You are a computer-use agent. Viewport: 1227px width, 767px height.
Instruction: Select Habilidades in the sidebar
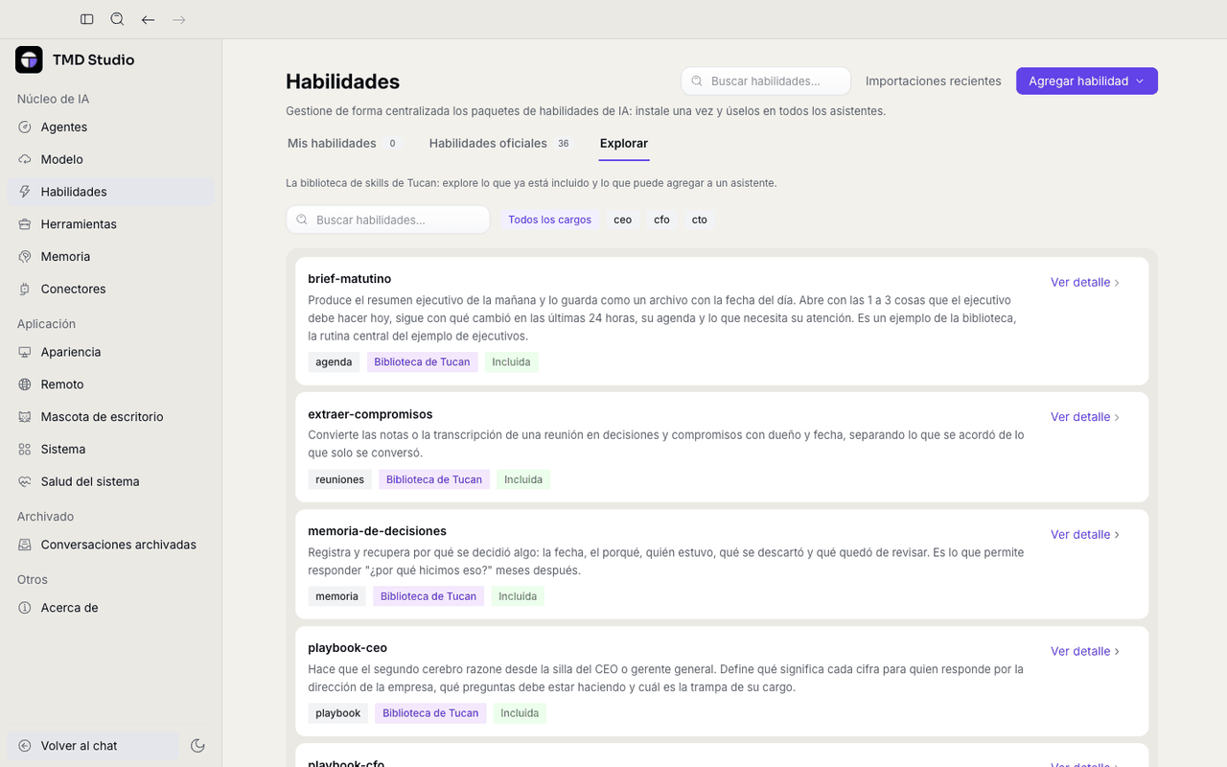(111, 192)
